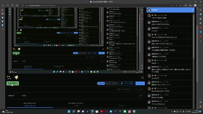Image resolution: width=203 pixels, height=114 pixels.
Task: Open TikTok from the taskbar
Action: tap(88, 111)
